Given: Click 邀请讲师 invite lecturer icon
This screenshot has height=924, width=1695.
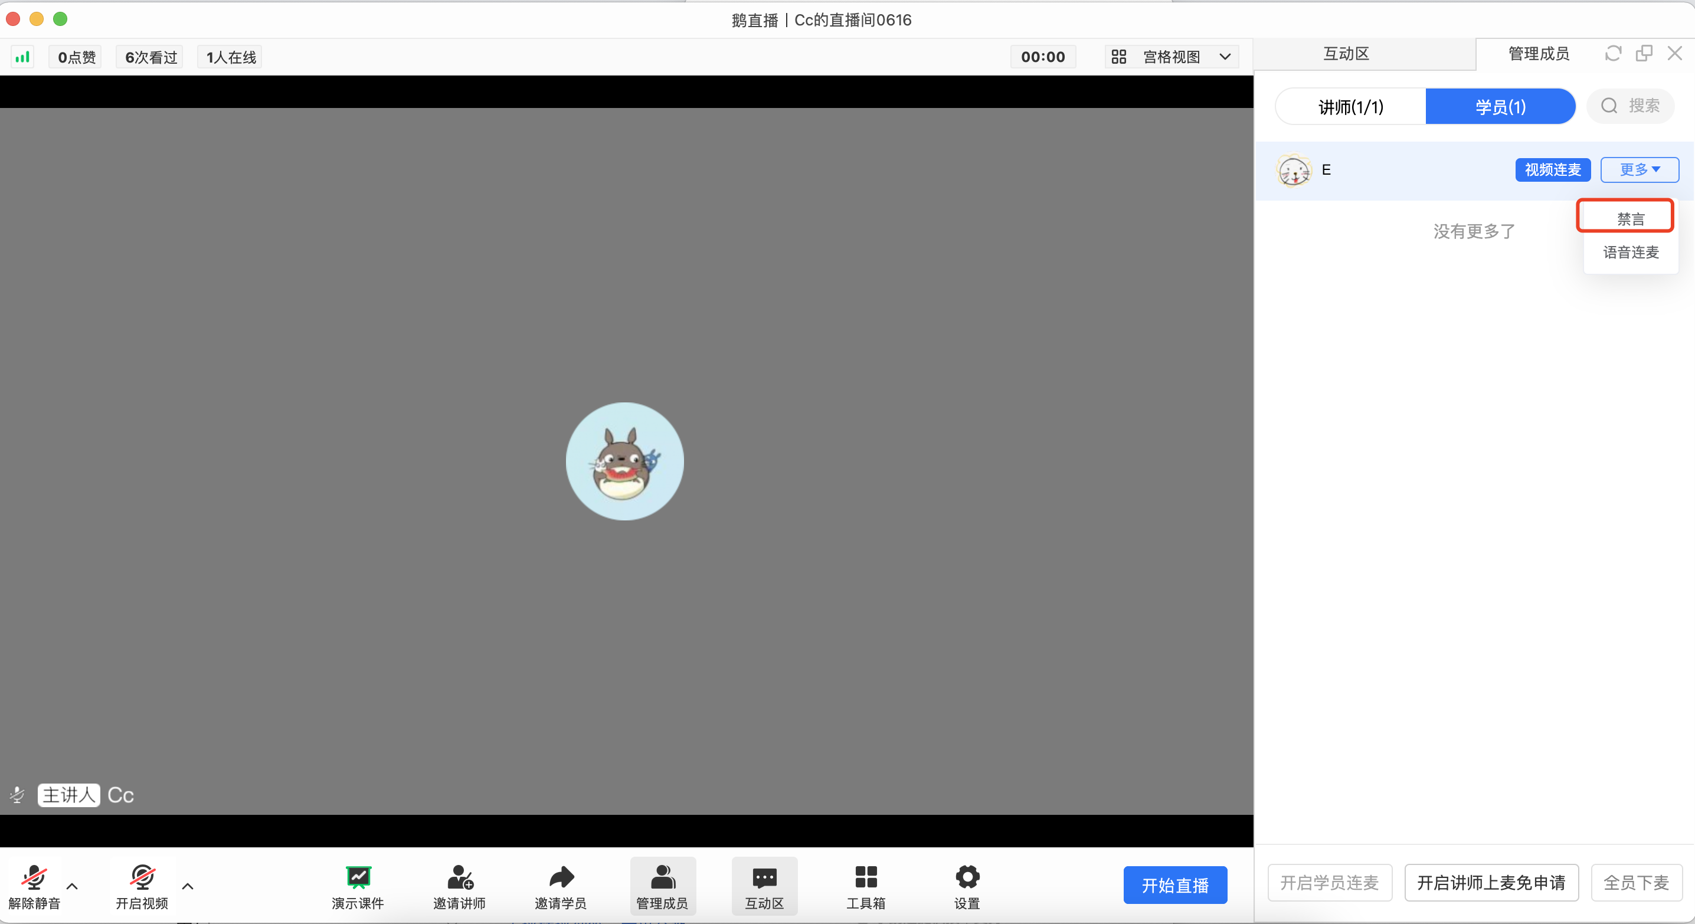Looking at the screenshot, I should (x=459, y=885).
